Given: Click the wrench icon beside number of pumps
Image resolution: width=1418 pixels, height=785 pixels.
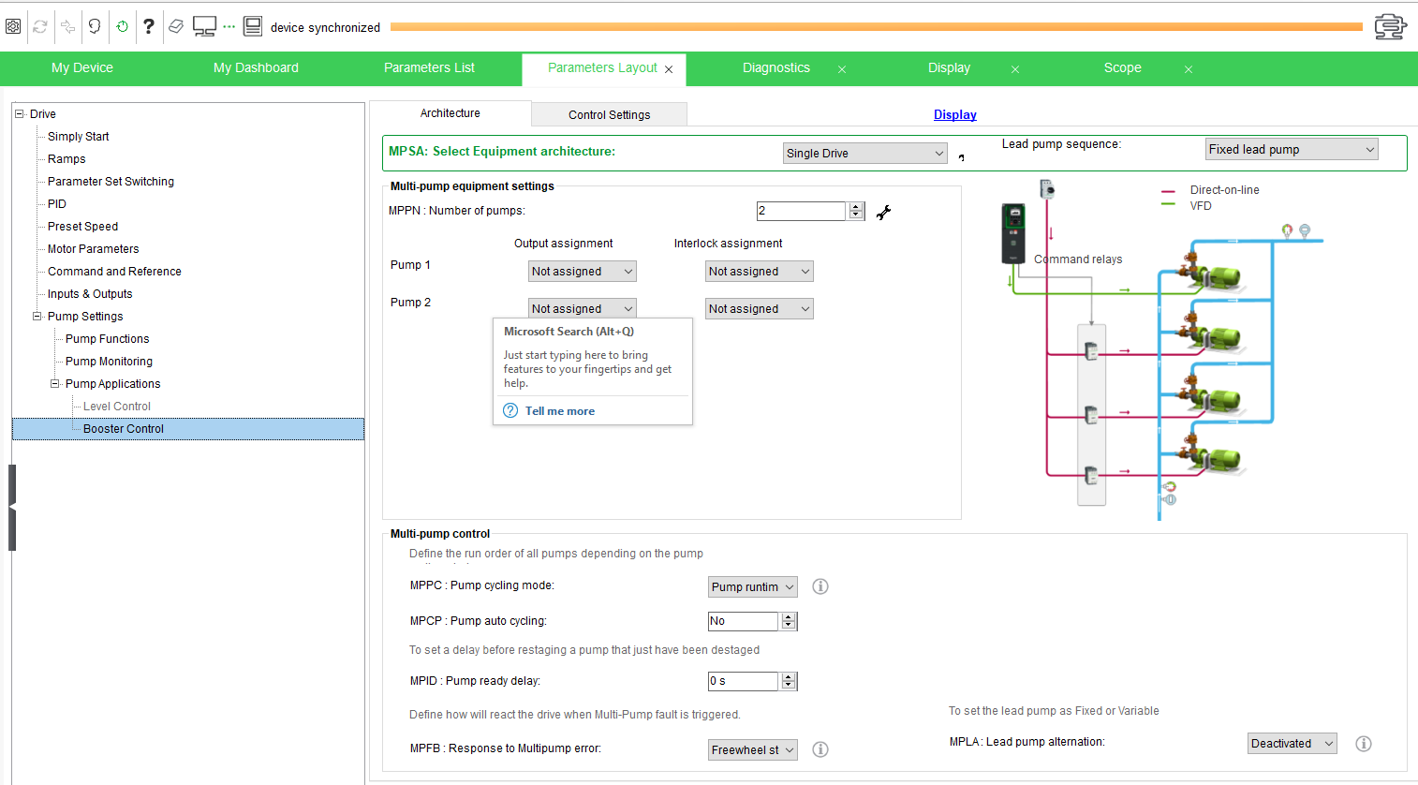Looking at the screenshot, I should tap(883, 212).
